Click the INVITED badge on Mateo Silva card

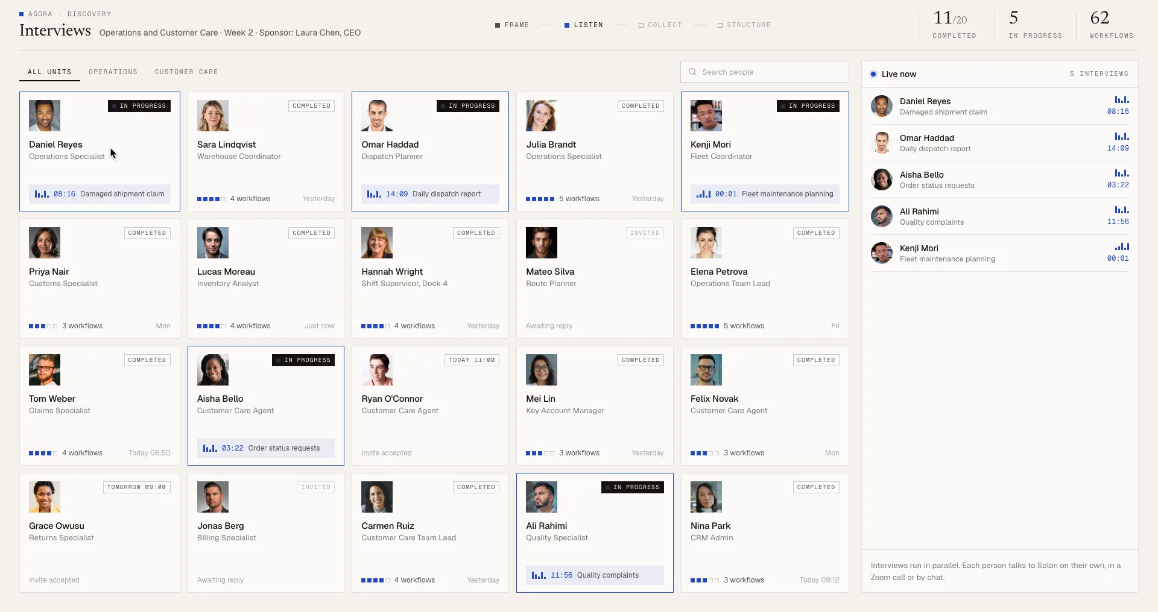pos(645,233)
